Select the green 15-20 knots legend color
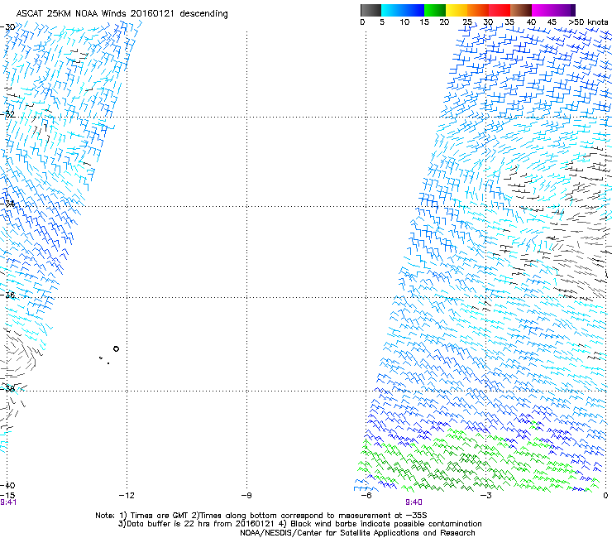 (x=435, y=10)
